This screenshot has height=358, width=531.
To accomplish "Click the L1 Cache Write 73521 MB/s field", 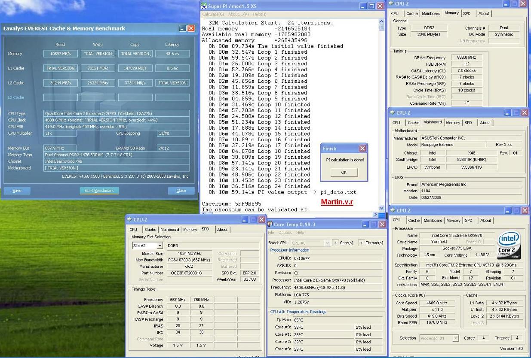I will coord(98,68).
